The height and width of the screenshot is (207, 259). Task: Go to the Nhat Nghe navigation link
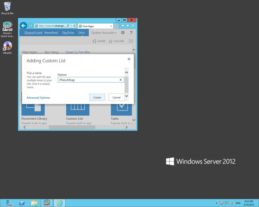point(29,52)
